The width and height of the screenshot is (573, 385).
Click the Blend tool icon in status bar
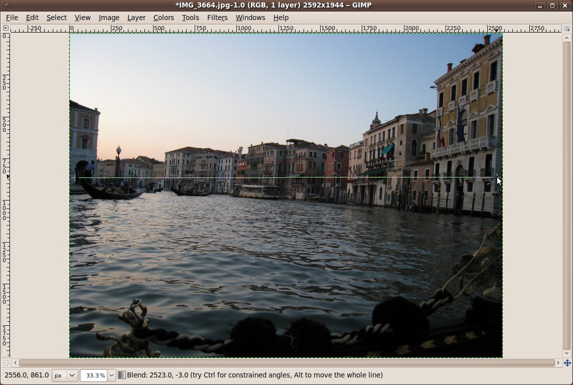tap(122, 375)
